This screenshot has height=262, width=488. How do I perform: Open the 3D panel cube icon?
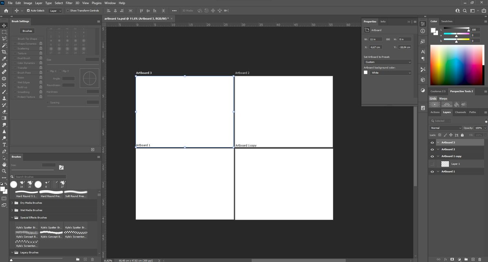click(423, 80)
